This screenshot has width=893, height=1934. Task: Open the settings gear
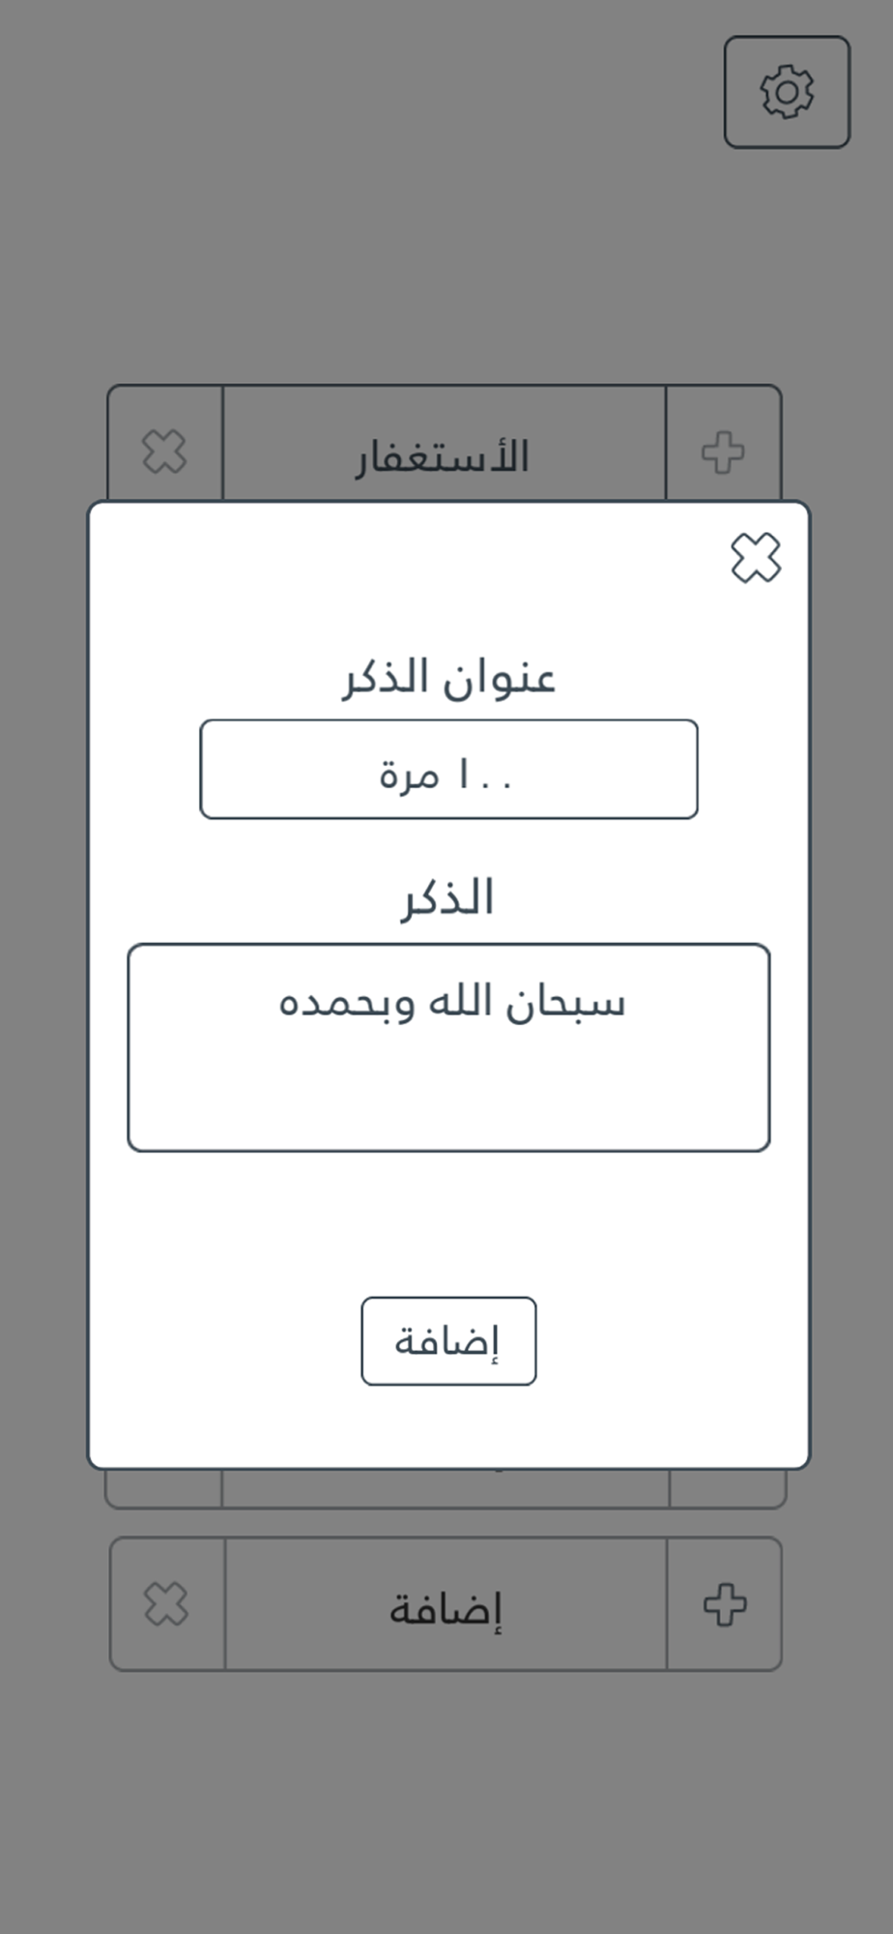tap(787, 92)
